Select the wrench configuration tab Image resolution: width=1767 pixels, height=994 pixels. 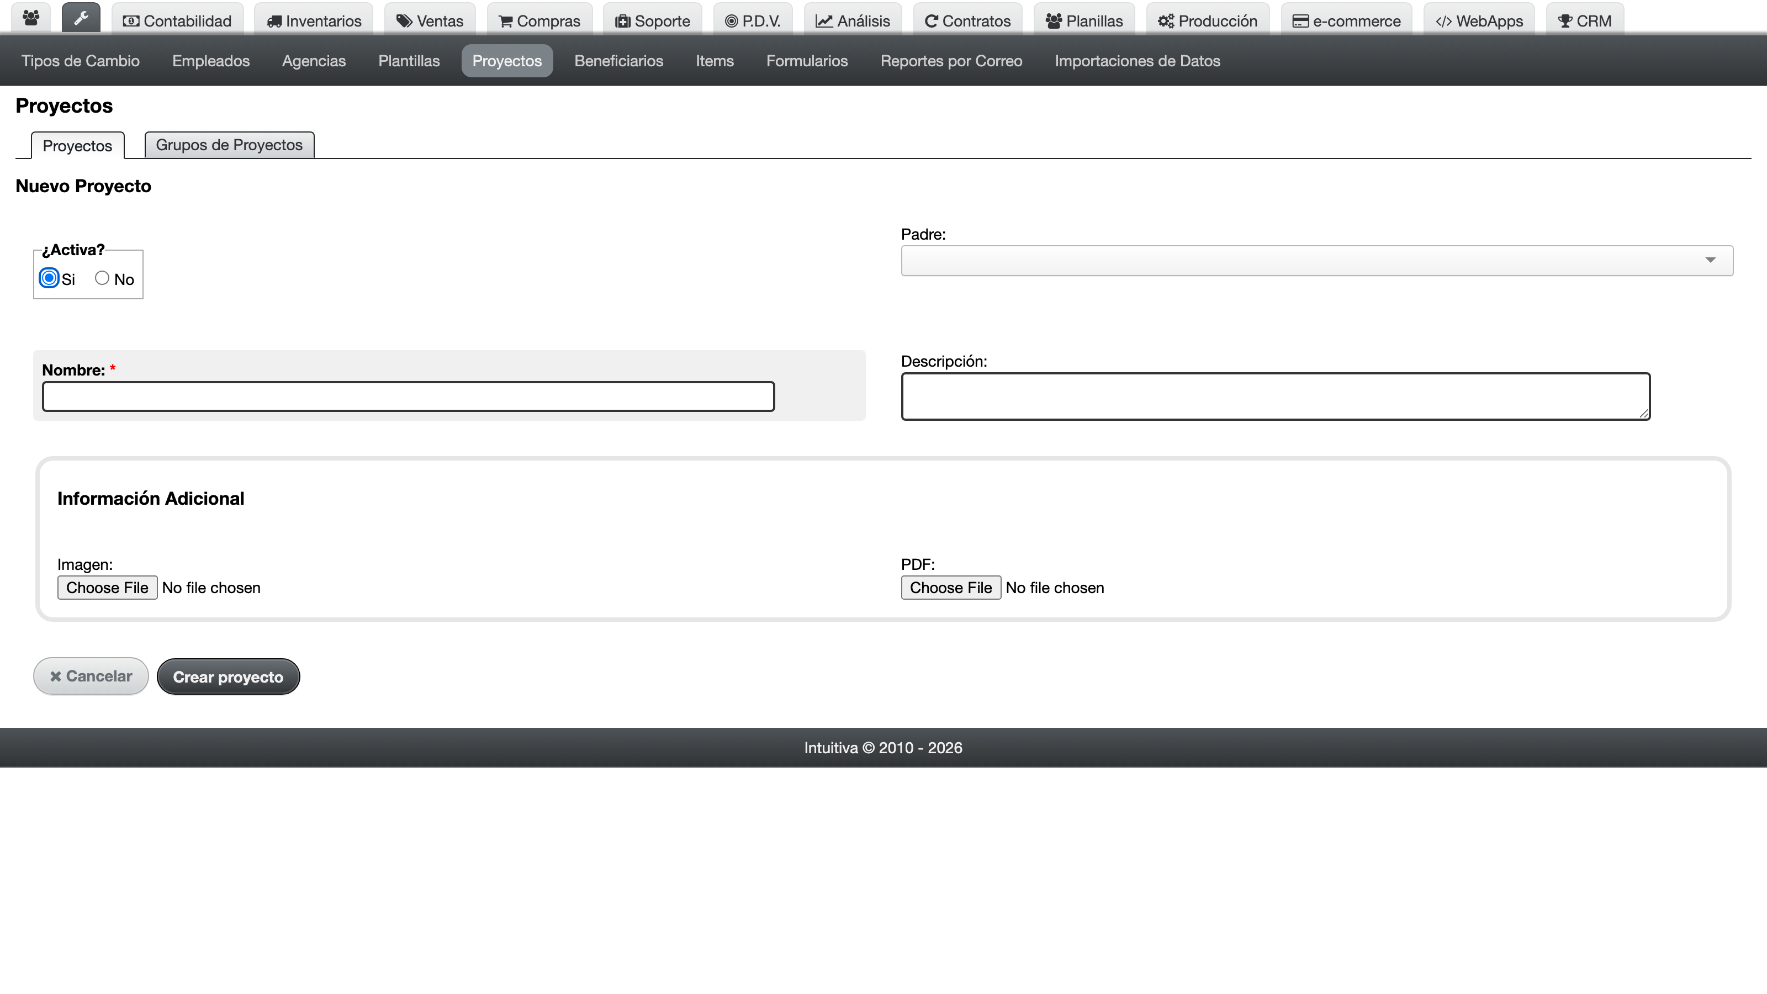[x=81, y=19]
